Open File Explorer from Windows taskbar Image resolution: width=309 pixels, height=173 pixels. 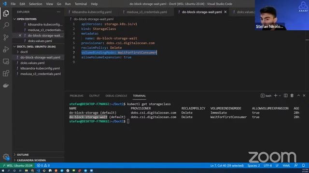pos(26,171)
